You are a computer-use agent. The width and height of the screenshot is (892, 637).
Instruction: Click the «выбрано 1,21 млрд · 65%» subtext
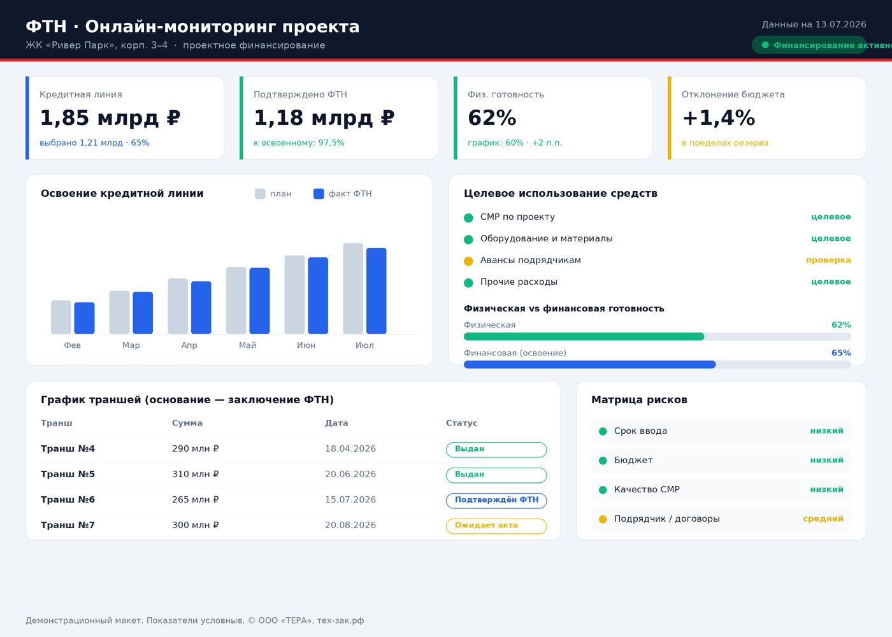[94, 143]
